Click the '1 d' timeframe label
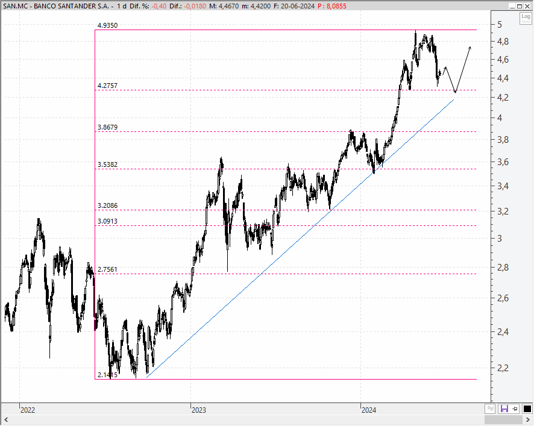This screenshot has width=534, height=426. tap(121, 6)
